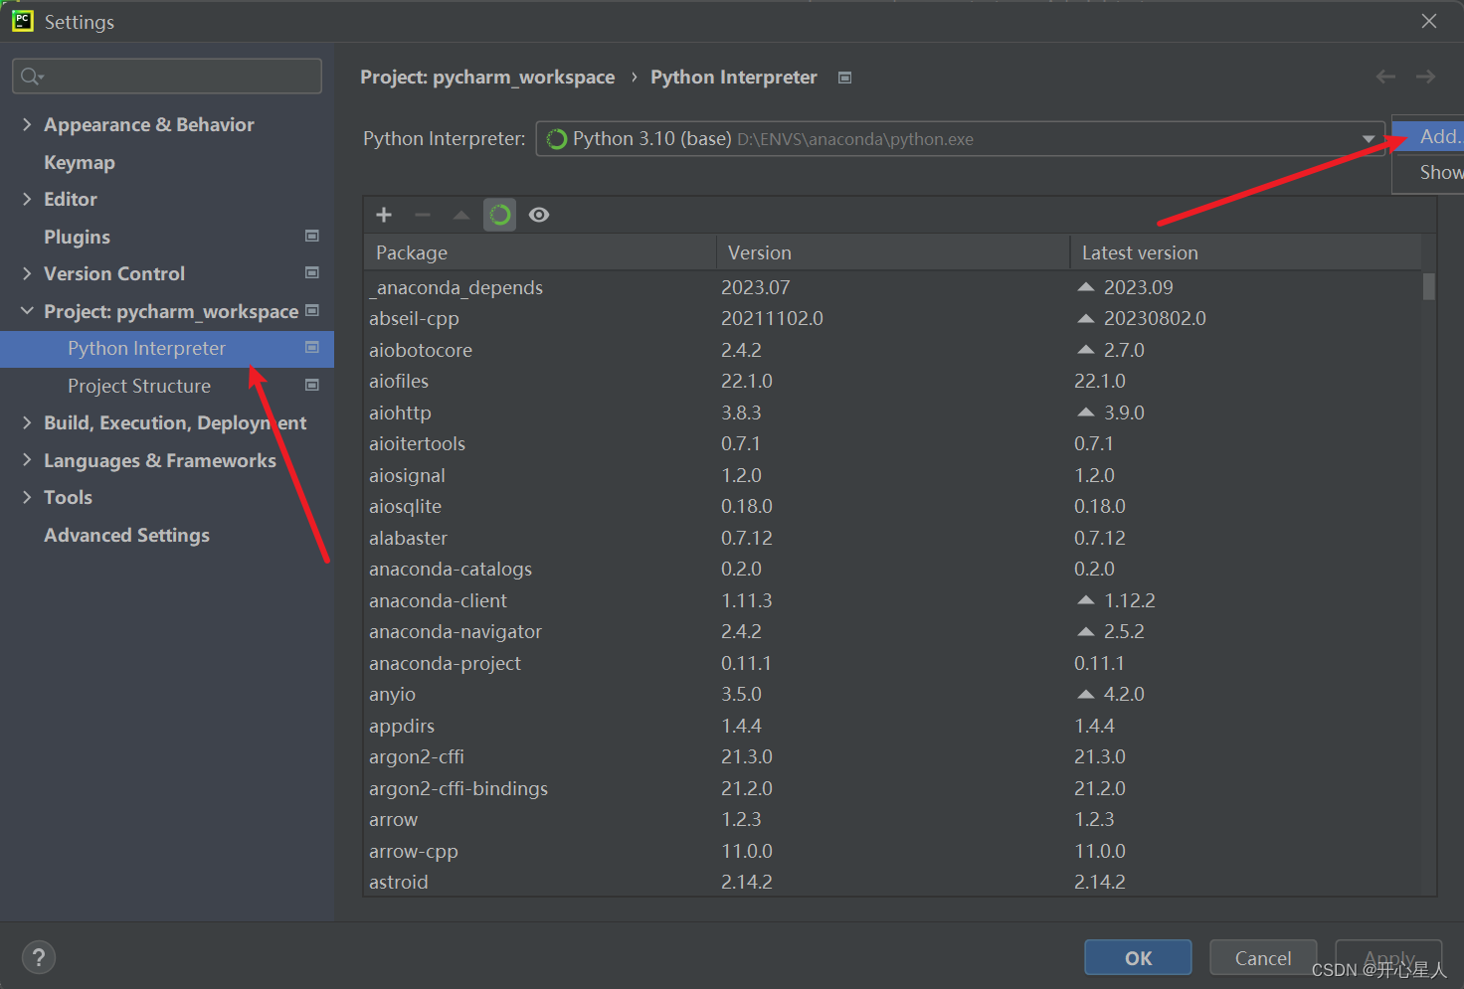Collapse Project: pycharm_workspace section
Viewport: 1464px width, 989px height.
click(x=27, y=311)
